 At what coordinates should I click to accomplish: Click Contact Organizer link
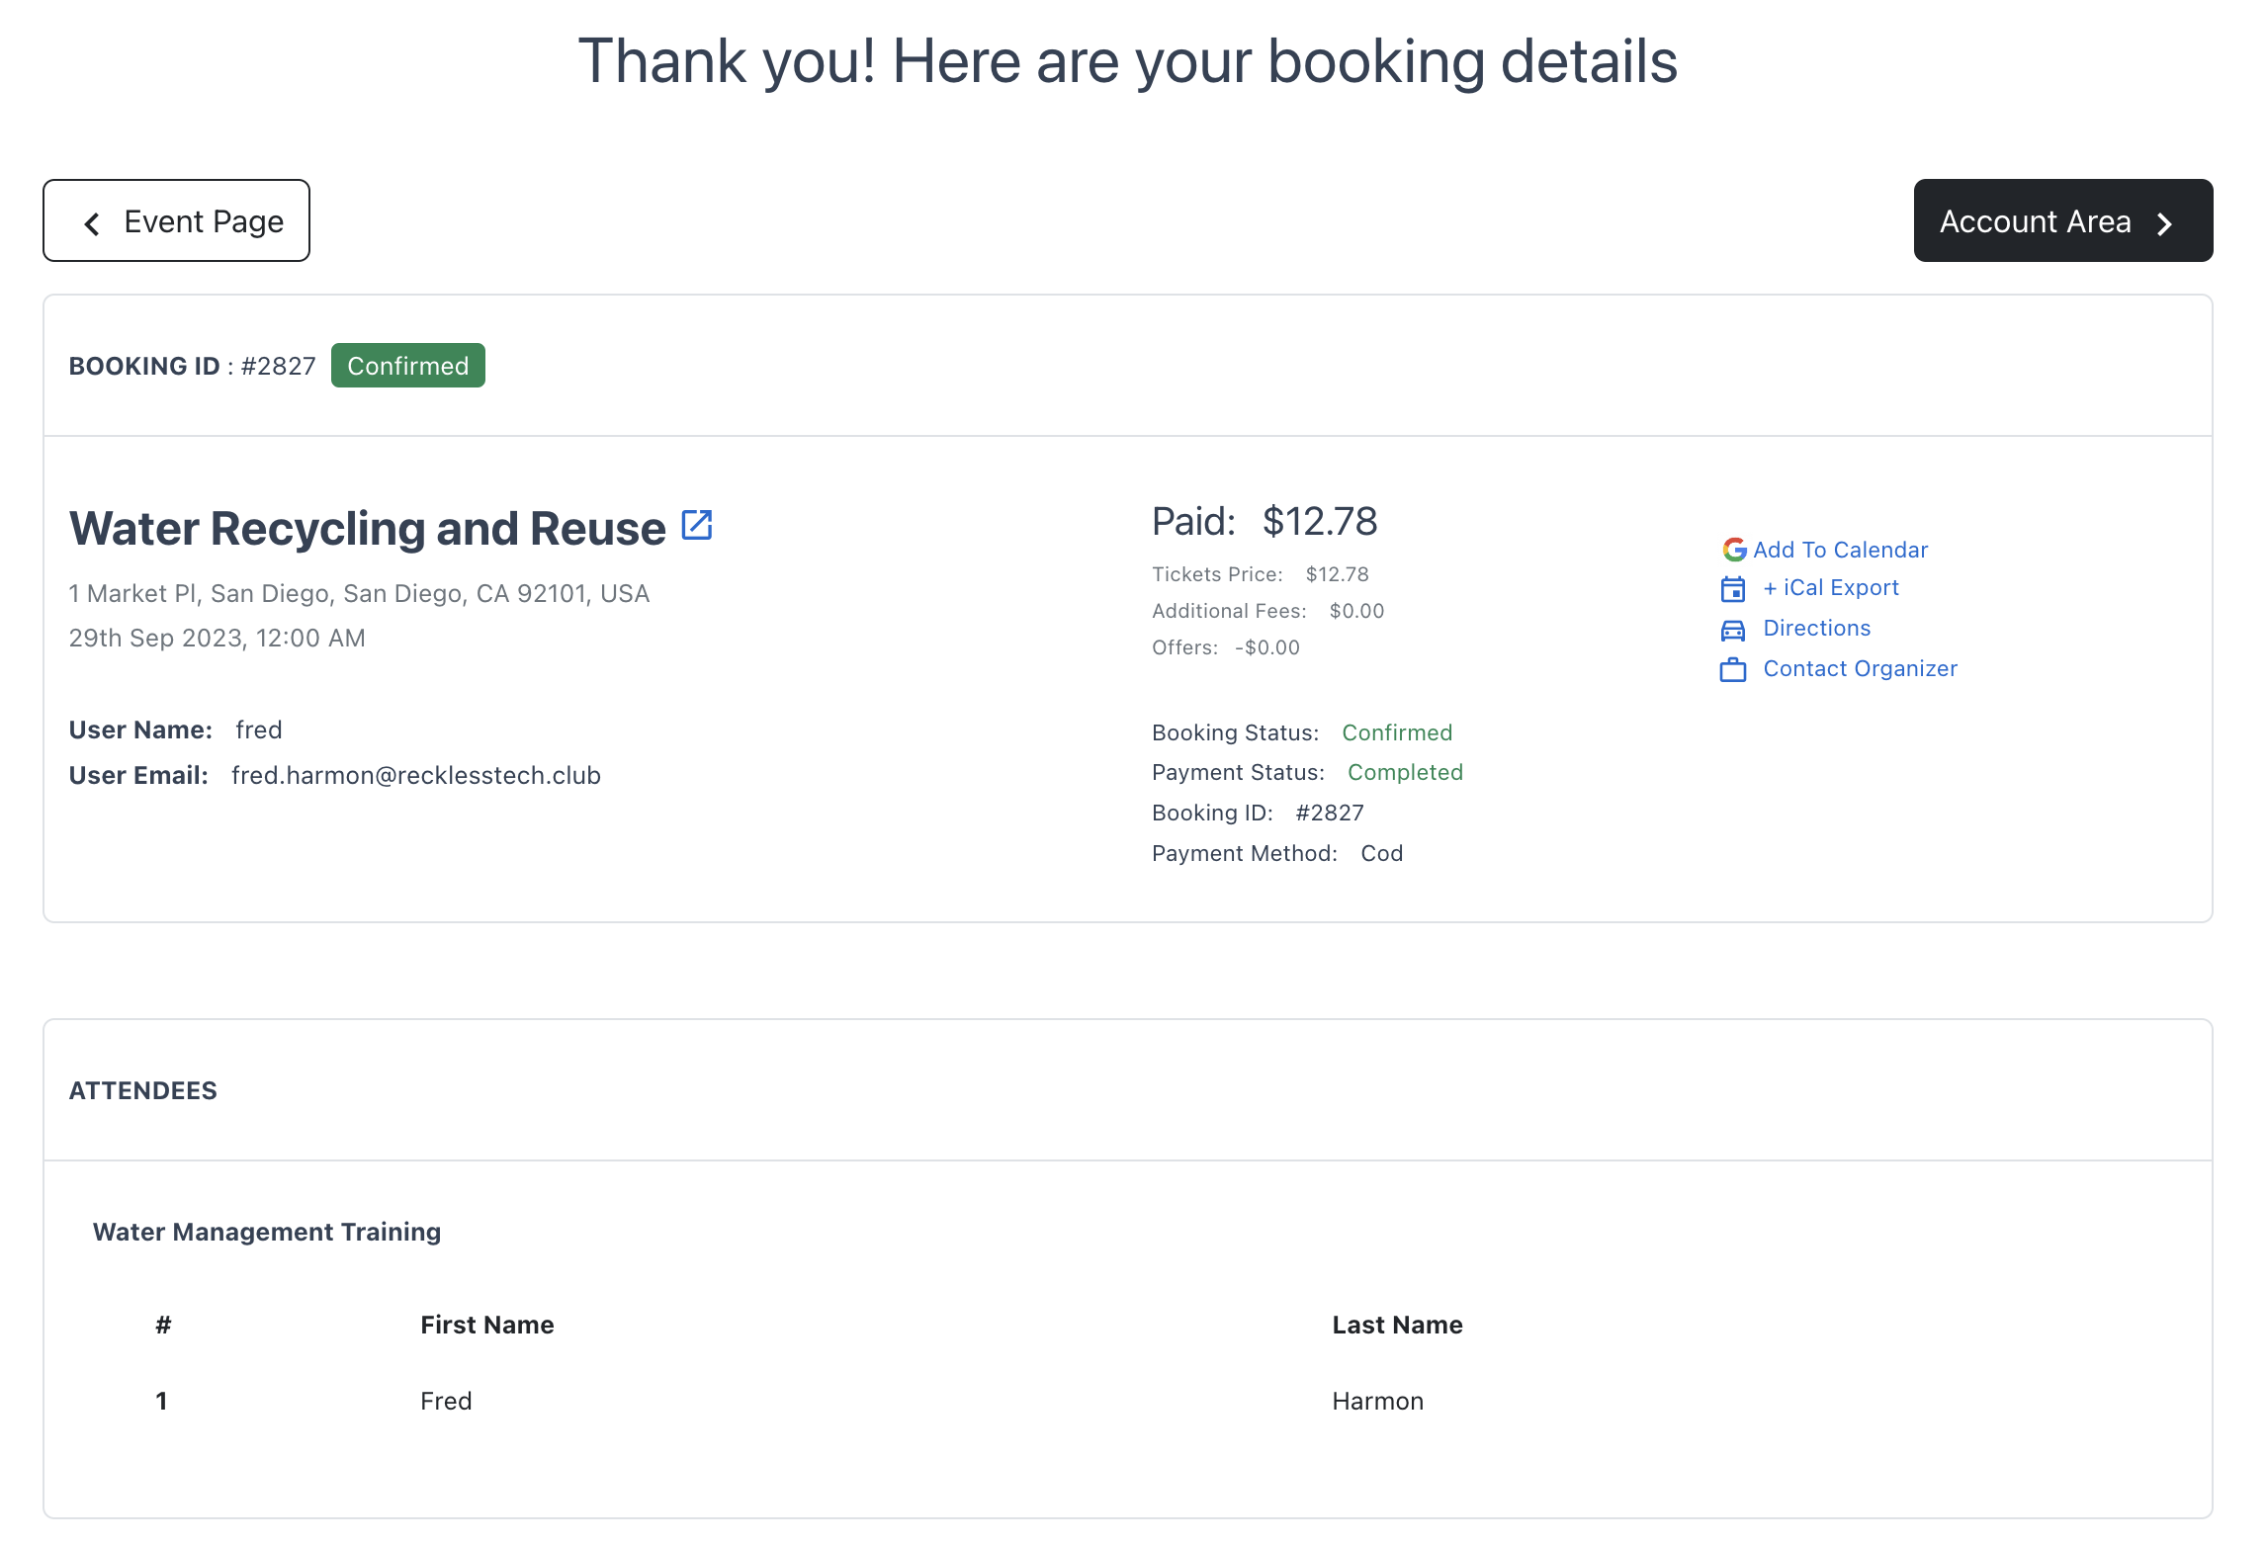pyautogui.click(x=1860, y=669)
